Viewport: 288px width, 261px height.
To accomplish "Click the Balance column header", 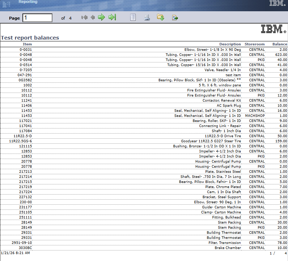I will click(280, 44).
